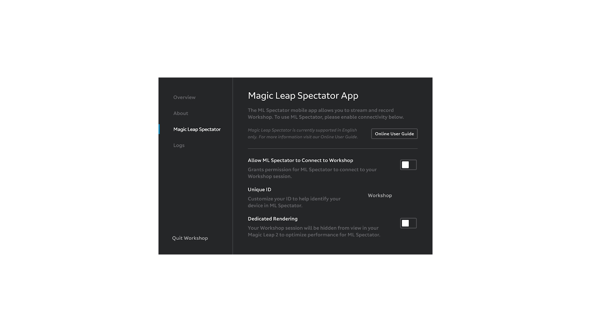Switch Dedicated Rendering on for performance
The width and height of the screenshot is (591, 332).
pos(408,223)
